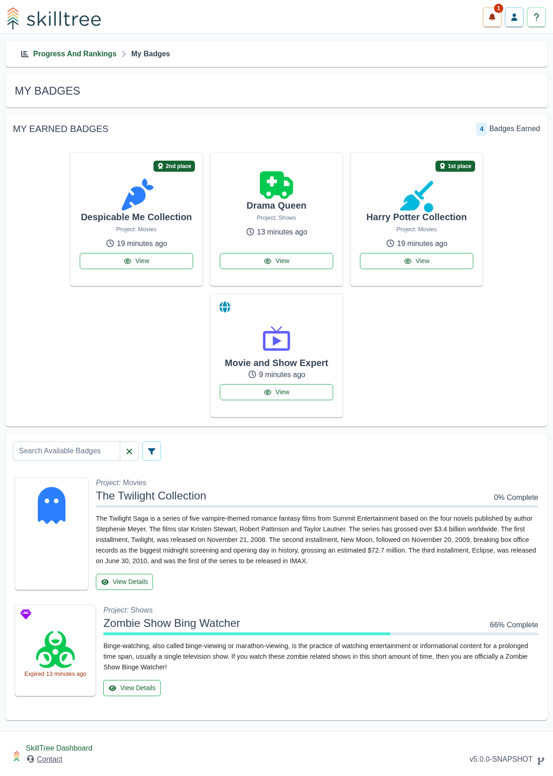Open the badge filter funnel
The width and height of the screenshot is (553, 776).
152,451
